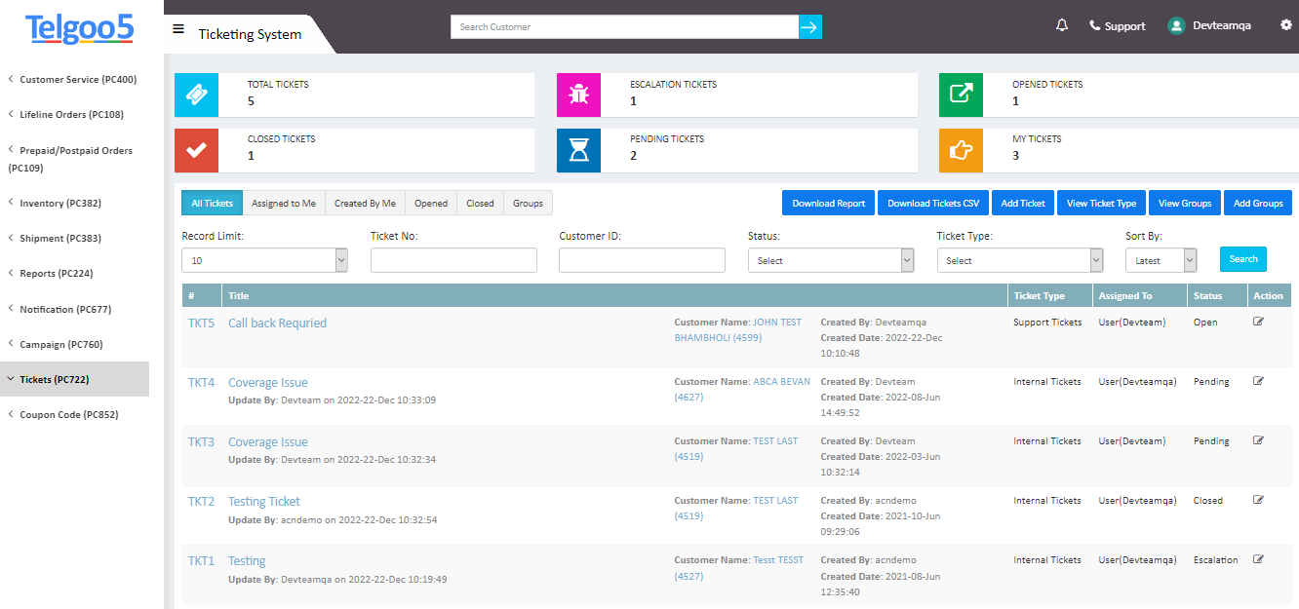Open ticket TKT3 Coverage Issue link
This screenshot has width=1299, height=609.
pyautogui.click(x=267, y=441)
